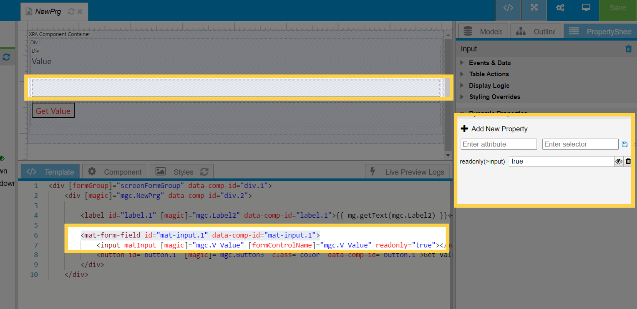
Task: Open settings gears icon in top toolbar
Action: pos(560,8)
